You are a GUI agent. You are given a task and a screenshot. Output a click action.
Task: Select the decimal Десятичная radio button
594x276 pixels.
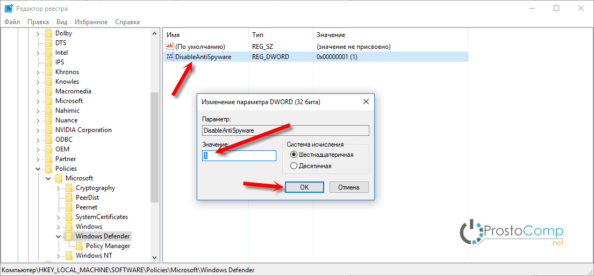(x=293, y=165)
